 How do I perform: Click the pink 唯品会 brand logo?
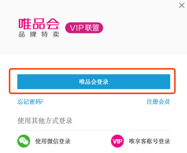coord(39,24)
